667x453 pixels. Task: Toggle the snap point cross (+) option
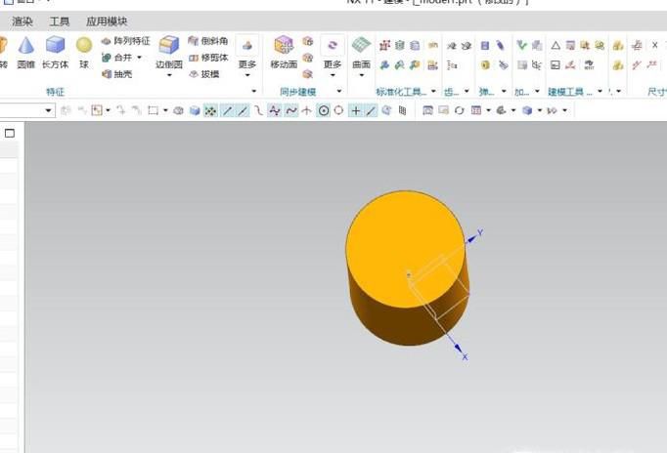(x=355, y=110)
